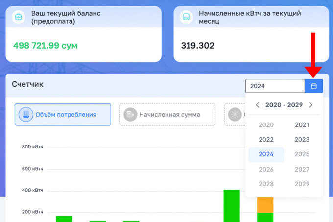Open the calendar year picker button
Screen dimensions: 333x222
[x=314, y=86]
